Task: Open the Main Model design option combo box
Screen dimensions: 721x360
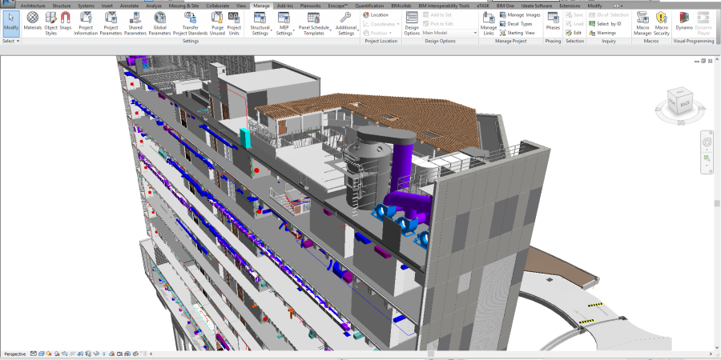Action: point(449,33)
